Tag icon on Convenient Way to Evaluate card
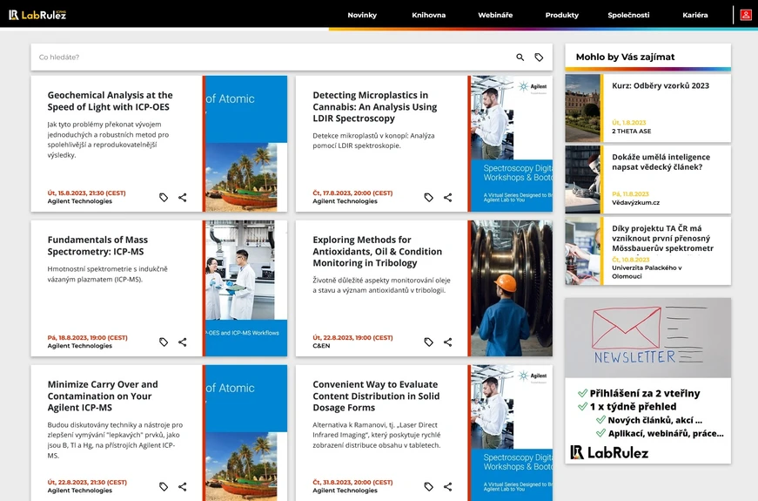The width and height of the screenshot is (758, 501). coord(429,486)
